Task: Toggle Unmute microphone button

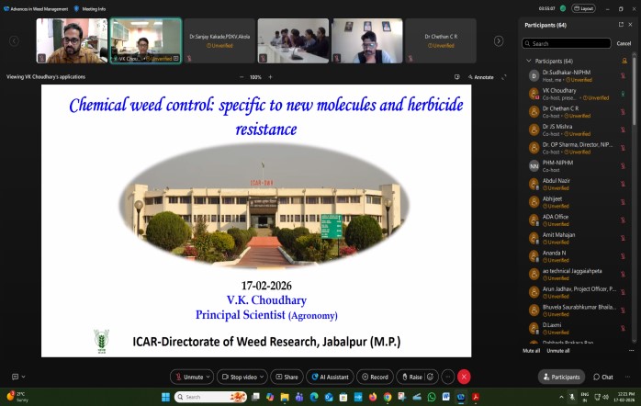Action: coord(188,377)
